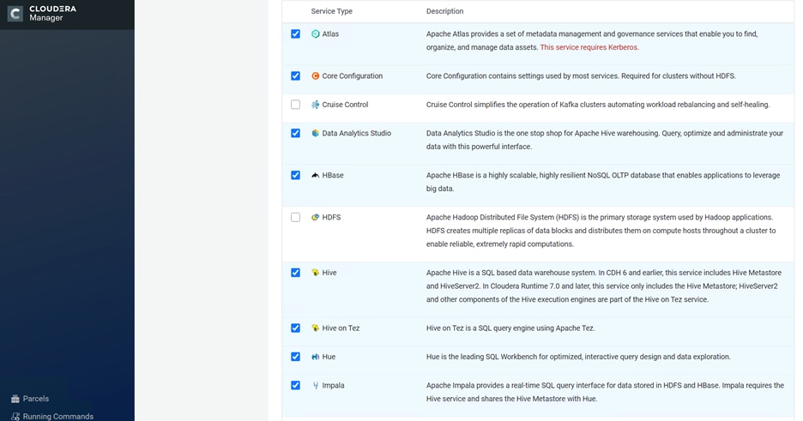Click the Core Configuration description text
The width and height of the screenshot is (803, 421).
click(581, 75)
